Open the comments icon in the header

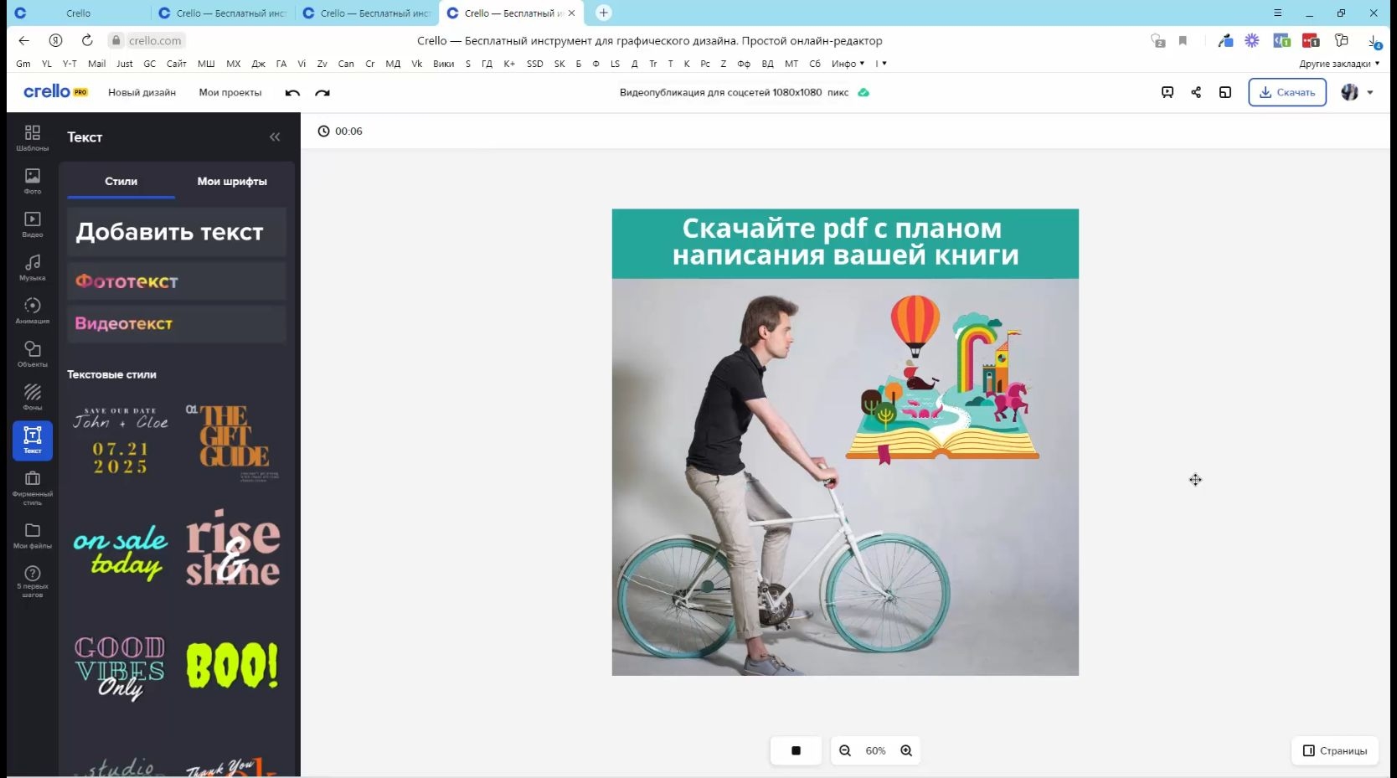point(1168,92)
